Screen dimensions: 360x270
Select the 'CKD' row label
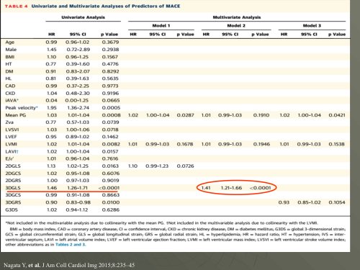point(10,93)
